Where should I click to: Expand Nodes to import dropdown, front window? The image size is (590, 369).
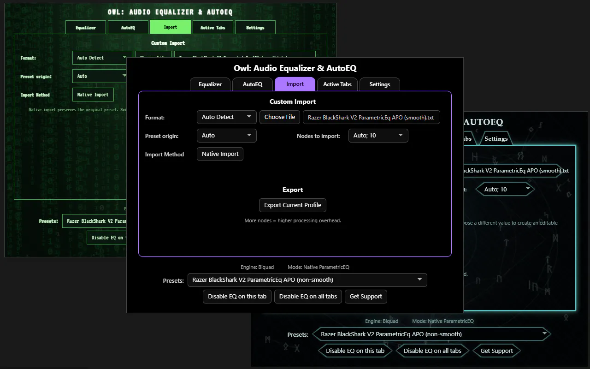(378, 136)
